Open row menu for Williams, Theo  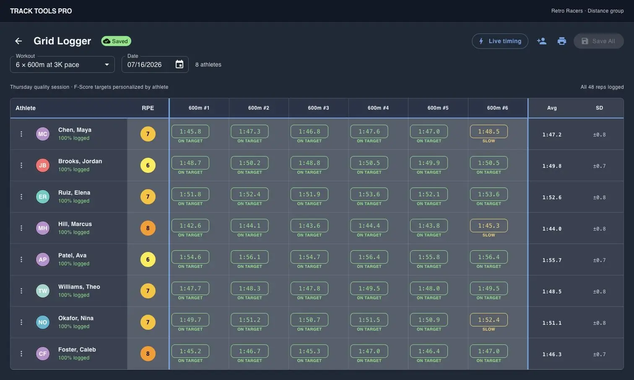coord(21,291)
